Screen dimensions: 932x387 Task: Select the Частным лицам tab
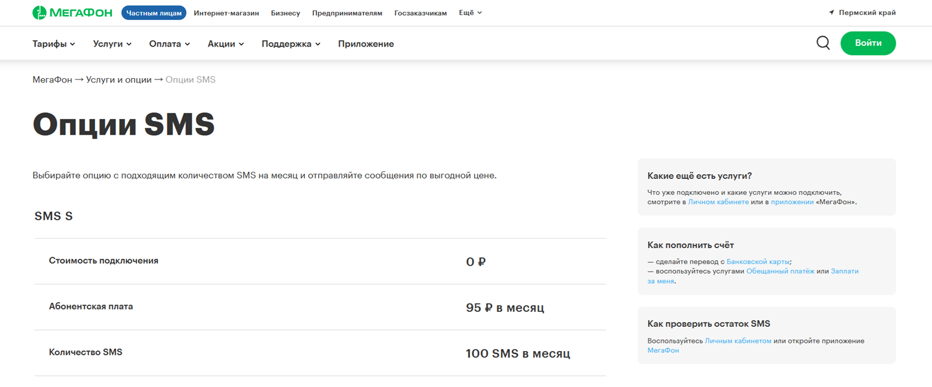tap(153, 12)
